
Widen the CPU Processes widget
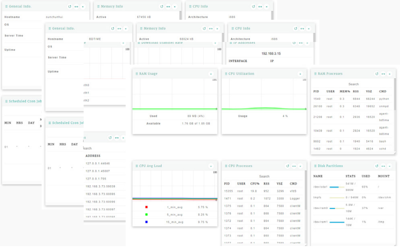(x=294, y=166)
